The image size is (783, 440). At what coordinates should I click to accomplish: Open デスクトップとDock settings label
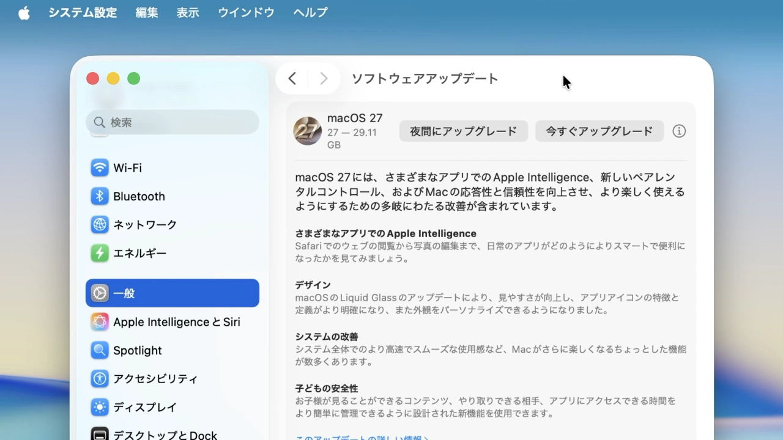pos(165,435)
